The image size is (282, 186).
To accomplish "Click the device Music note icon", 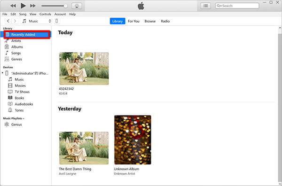I will tap(10, 79).
